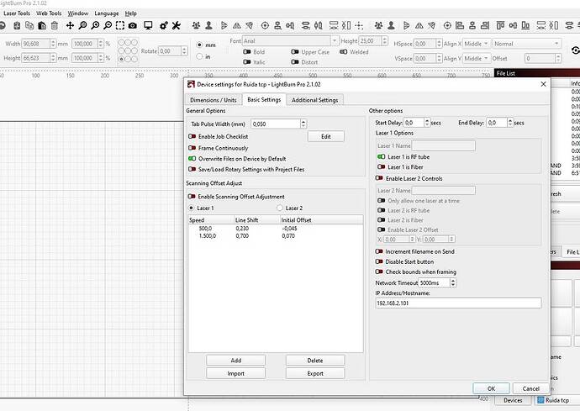This screenshot has height=411, width=580.
Task: Select the Laser 2 radio button
Action: [280, 208]
